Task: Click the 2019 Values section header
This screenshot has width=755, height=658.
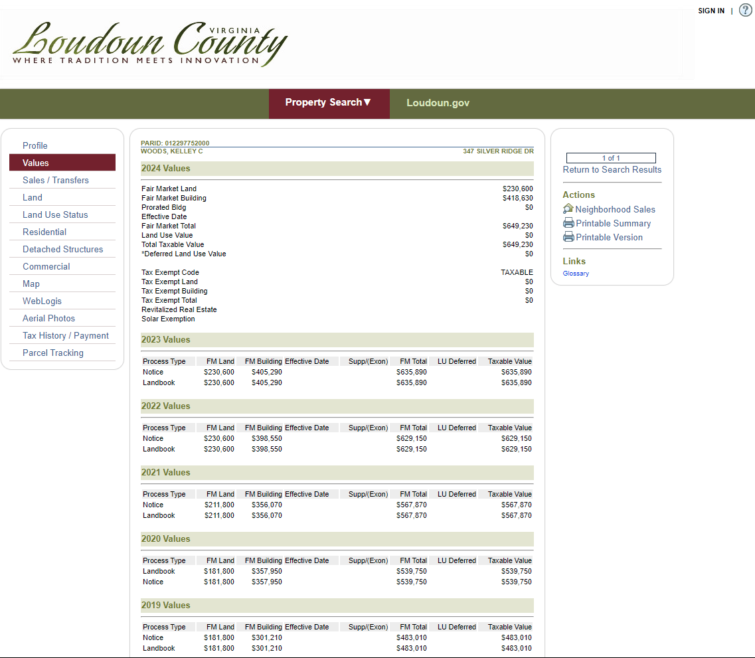Action: 337,606
